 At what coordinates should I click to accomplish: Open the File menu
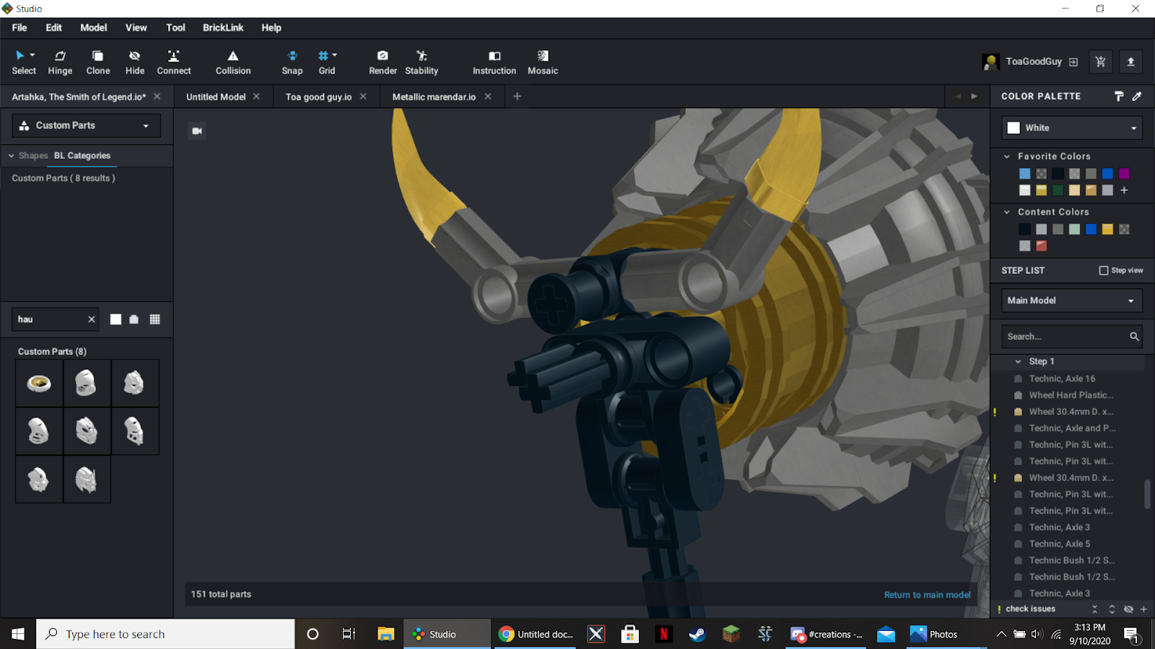(x=19, y=27)
